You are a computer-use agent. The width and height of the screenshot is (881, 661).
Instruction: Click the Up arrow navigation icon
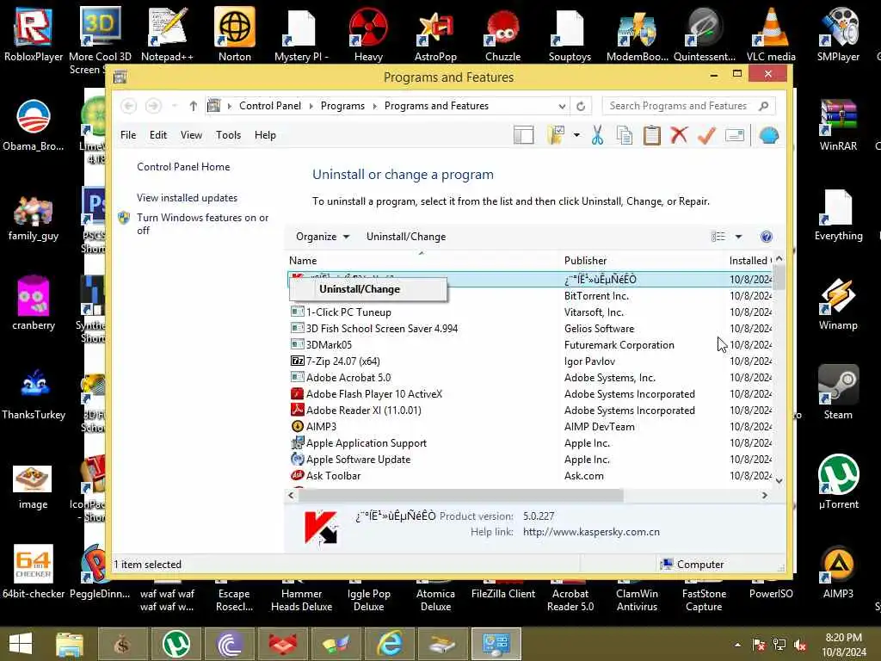[x=194, y=106]
